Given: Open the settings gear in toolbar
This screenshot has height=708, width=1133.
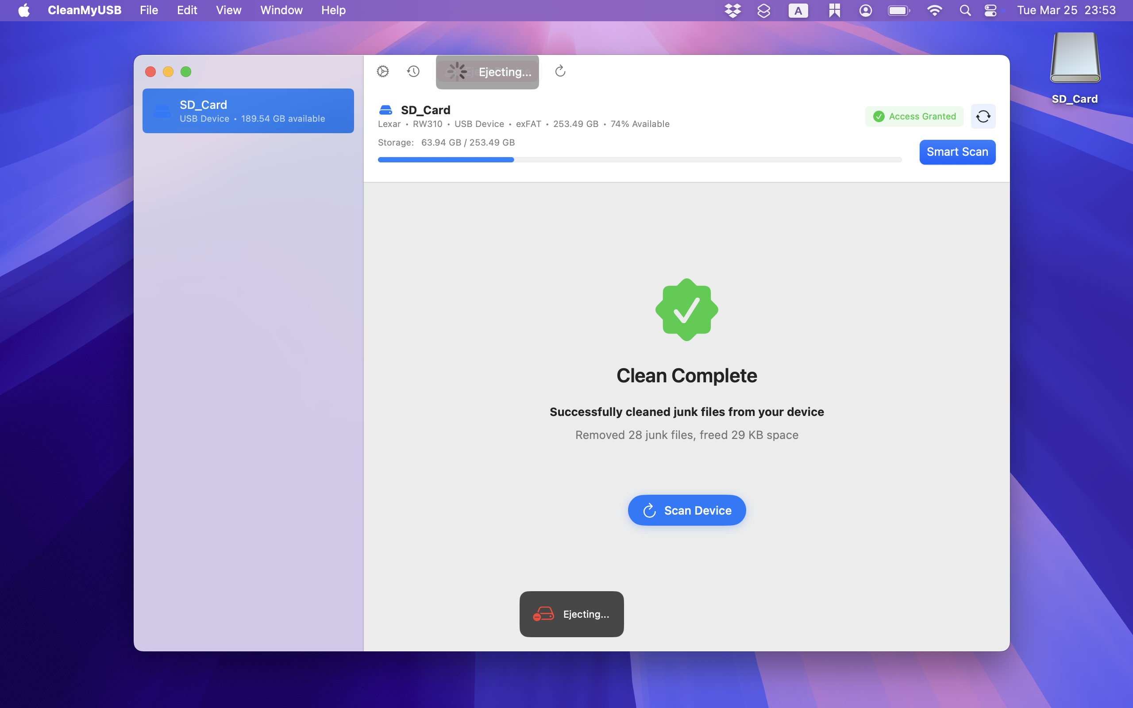Looking at the screenshot, I should tap(382, 71).
